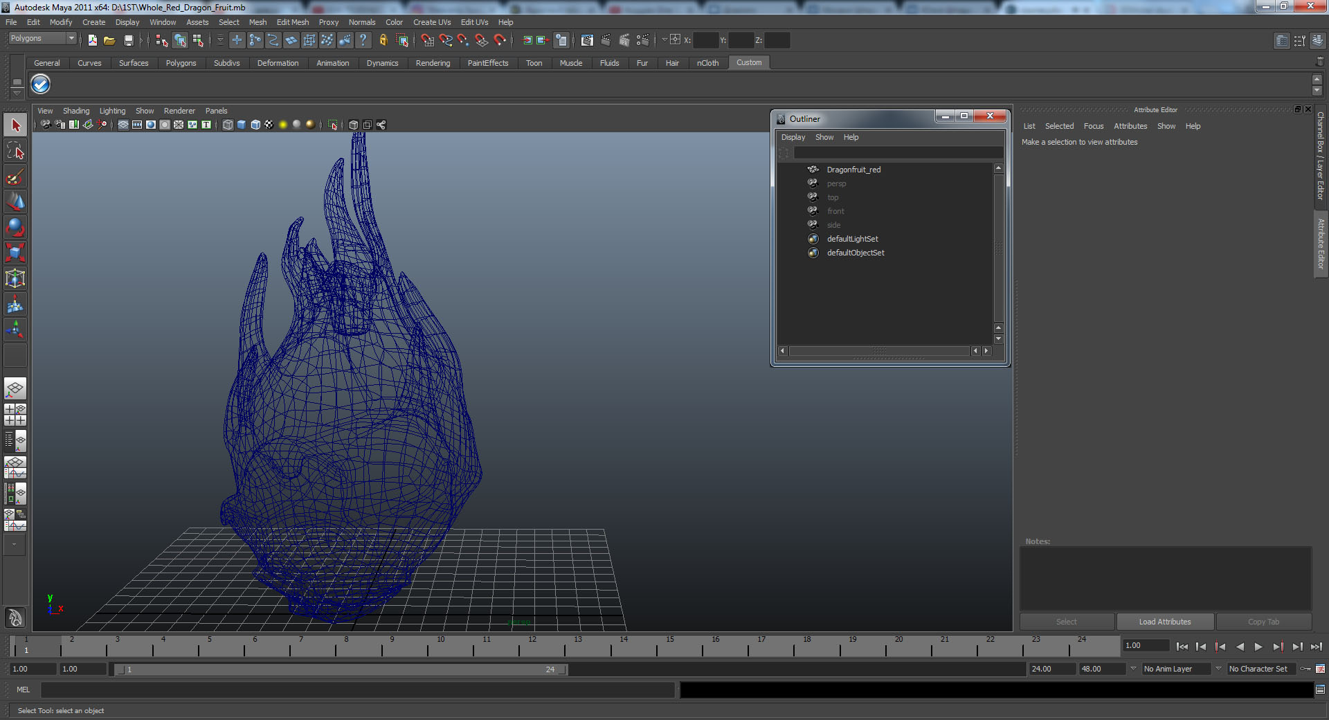Pick the Scale tool red cube icon
The height and width of the screenshot is (720, 1329).
15,253
